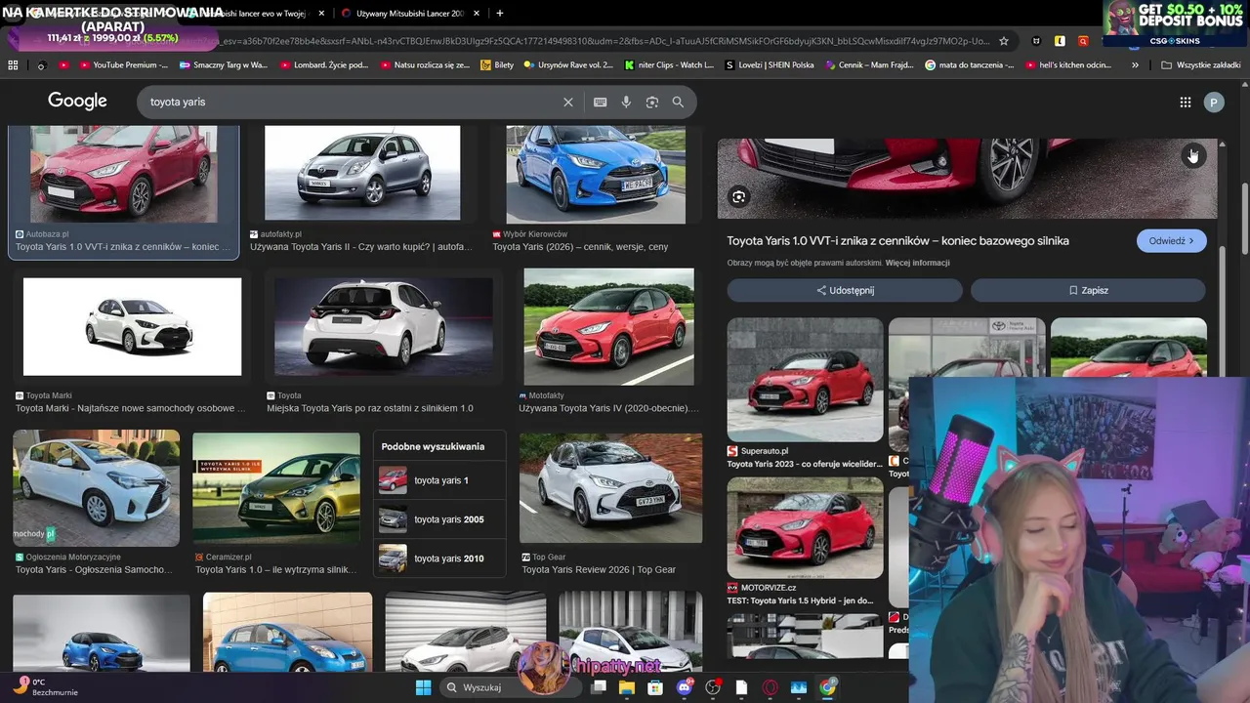Open the Smaczny Targ bookmark
This screenshot has height=703, width=1250.
coord(223,65)
